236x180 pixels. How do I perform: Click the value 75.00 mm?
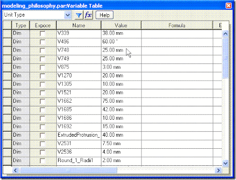tap(121, 101)
